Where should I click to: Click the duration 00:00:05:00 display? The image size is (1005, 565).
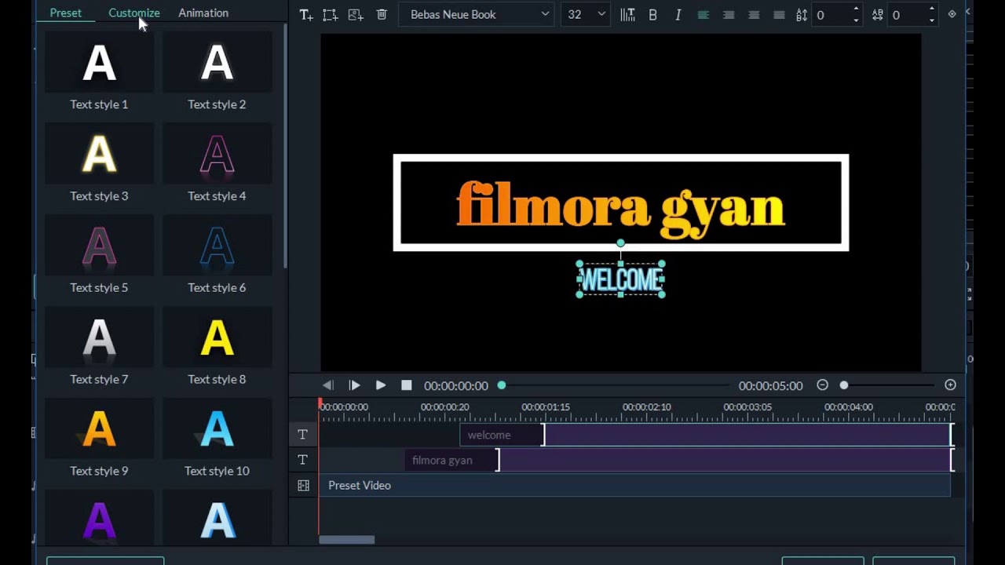coord(771,385)
